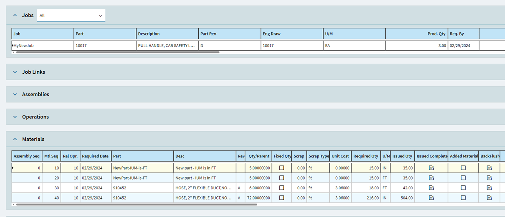Expand the Assemblies section
Image resolution: width=505 pixels, height=217 pixels.
(15, 94)
